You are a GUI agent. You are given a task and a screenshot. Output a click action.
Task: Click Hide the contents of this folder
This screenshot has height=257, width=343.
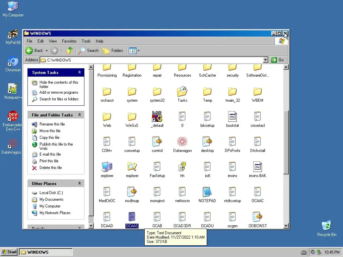[x=59, y=84]
